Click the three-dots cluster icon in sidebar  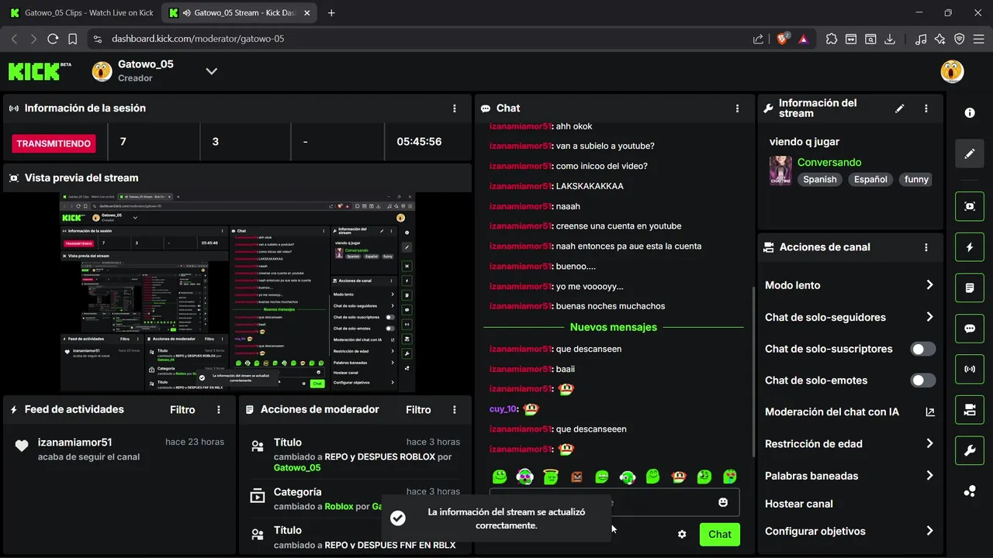pos(970,491)
